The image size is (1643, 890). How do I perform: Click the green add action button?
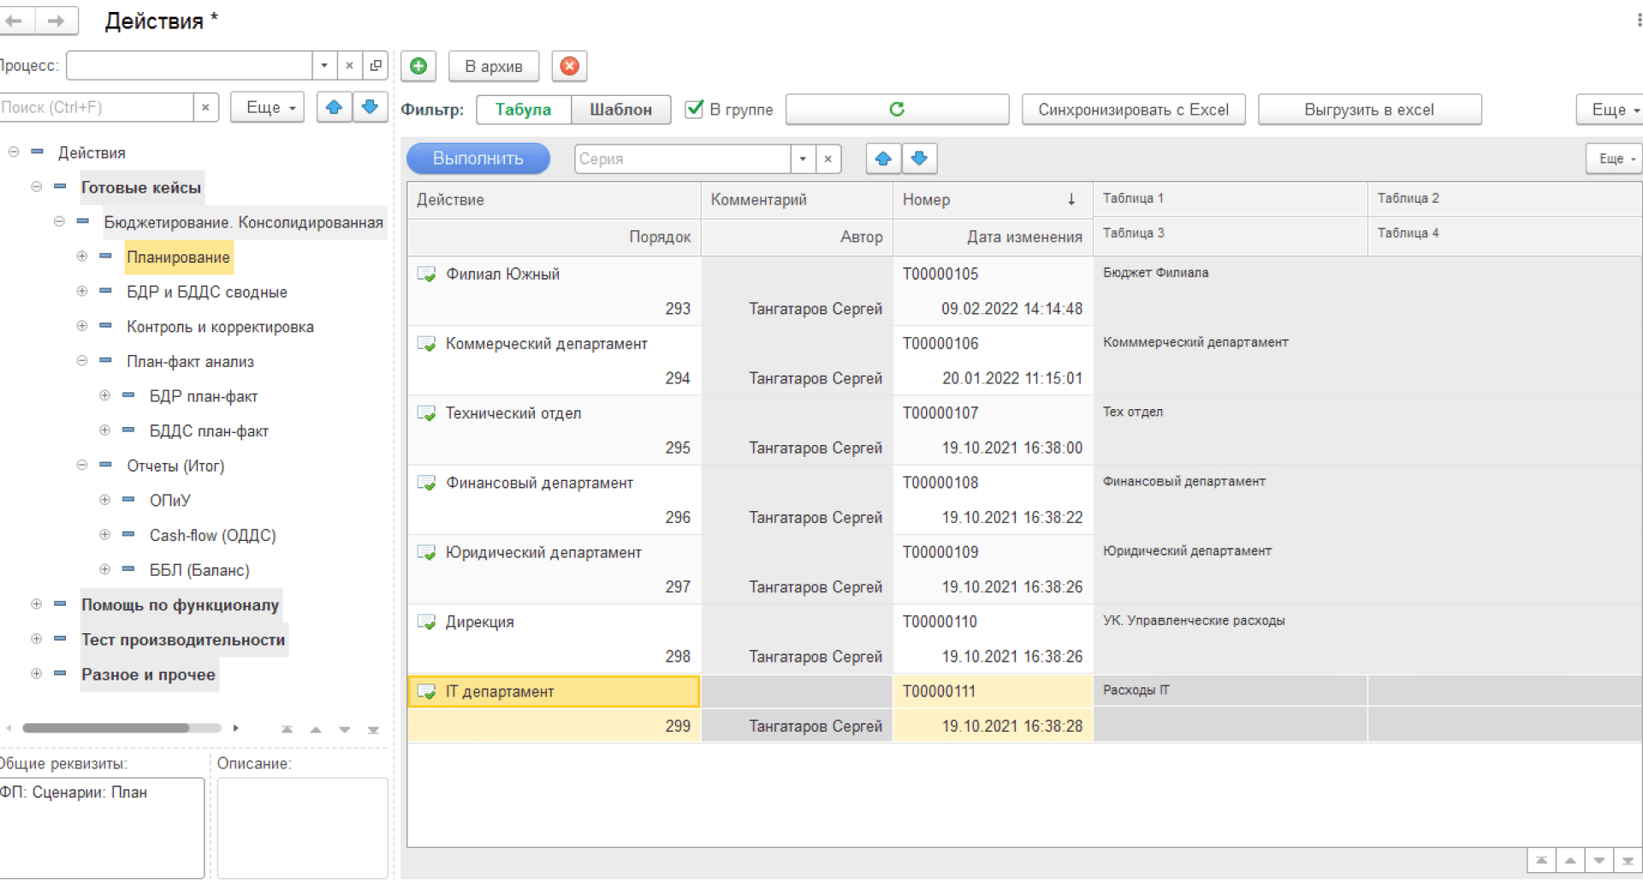click(418, 66)
